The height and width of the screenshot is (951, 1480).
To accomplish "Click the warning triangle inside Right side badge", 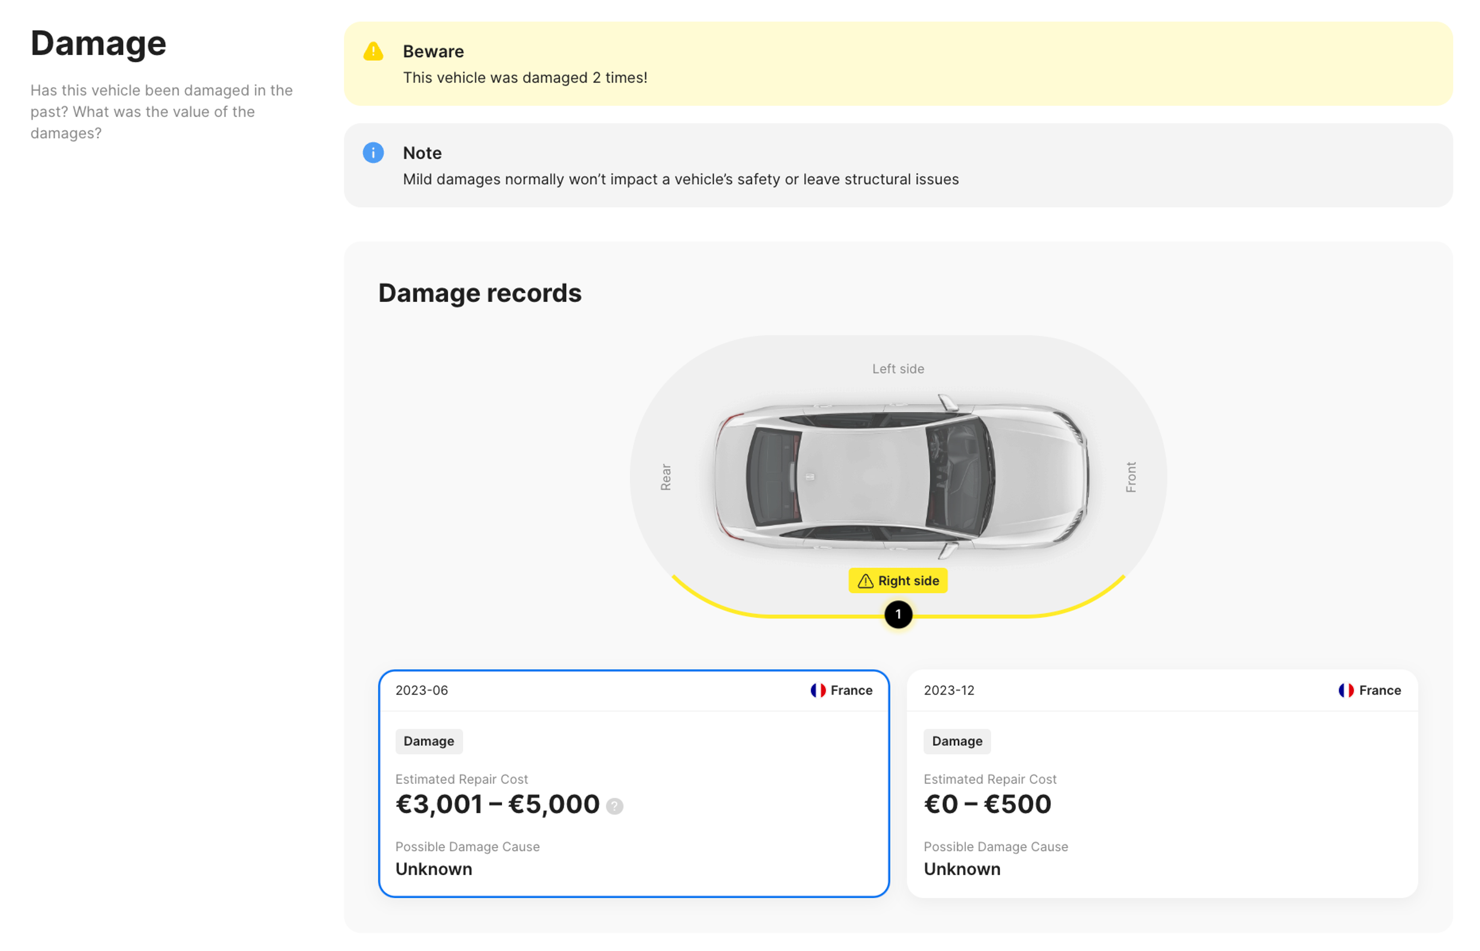I will (x=865, y=581).
